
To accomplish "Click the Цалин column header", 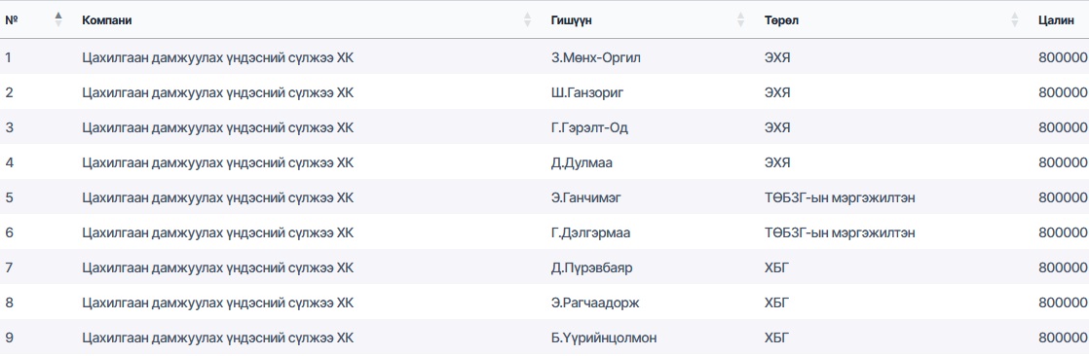I will [1056, 20].
